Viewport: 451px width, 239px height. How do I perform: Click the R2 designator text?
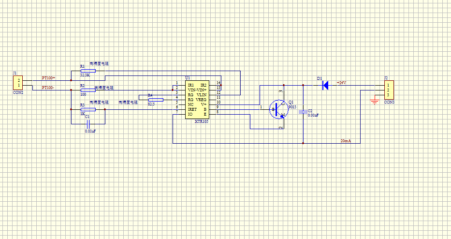(x=82, y=86)
